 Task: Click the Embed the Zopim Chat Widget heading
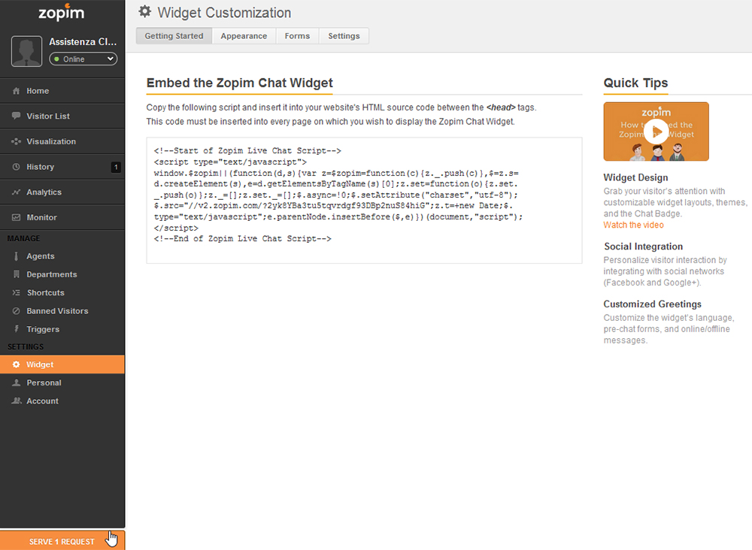[x=239, y=83]
